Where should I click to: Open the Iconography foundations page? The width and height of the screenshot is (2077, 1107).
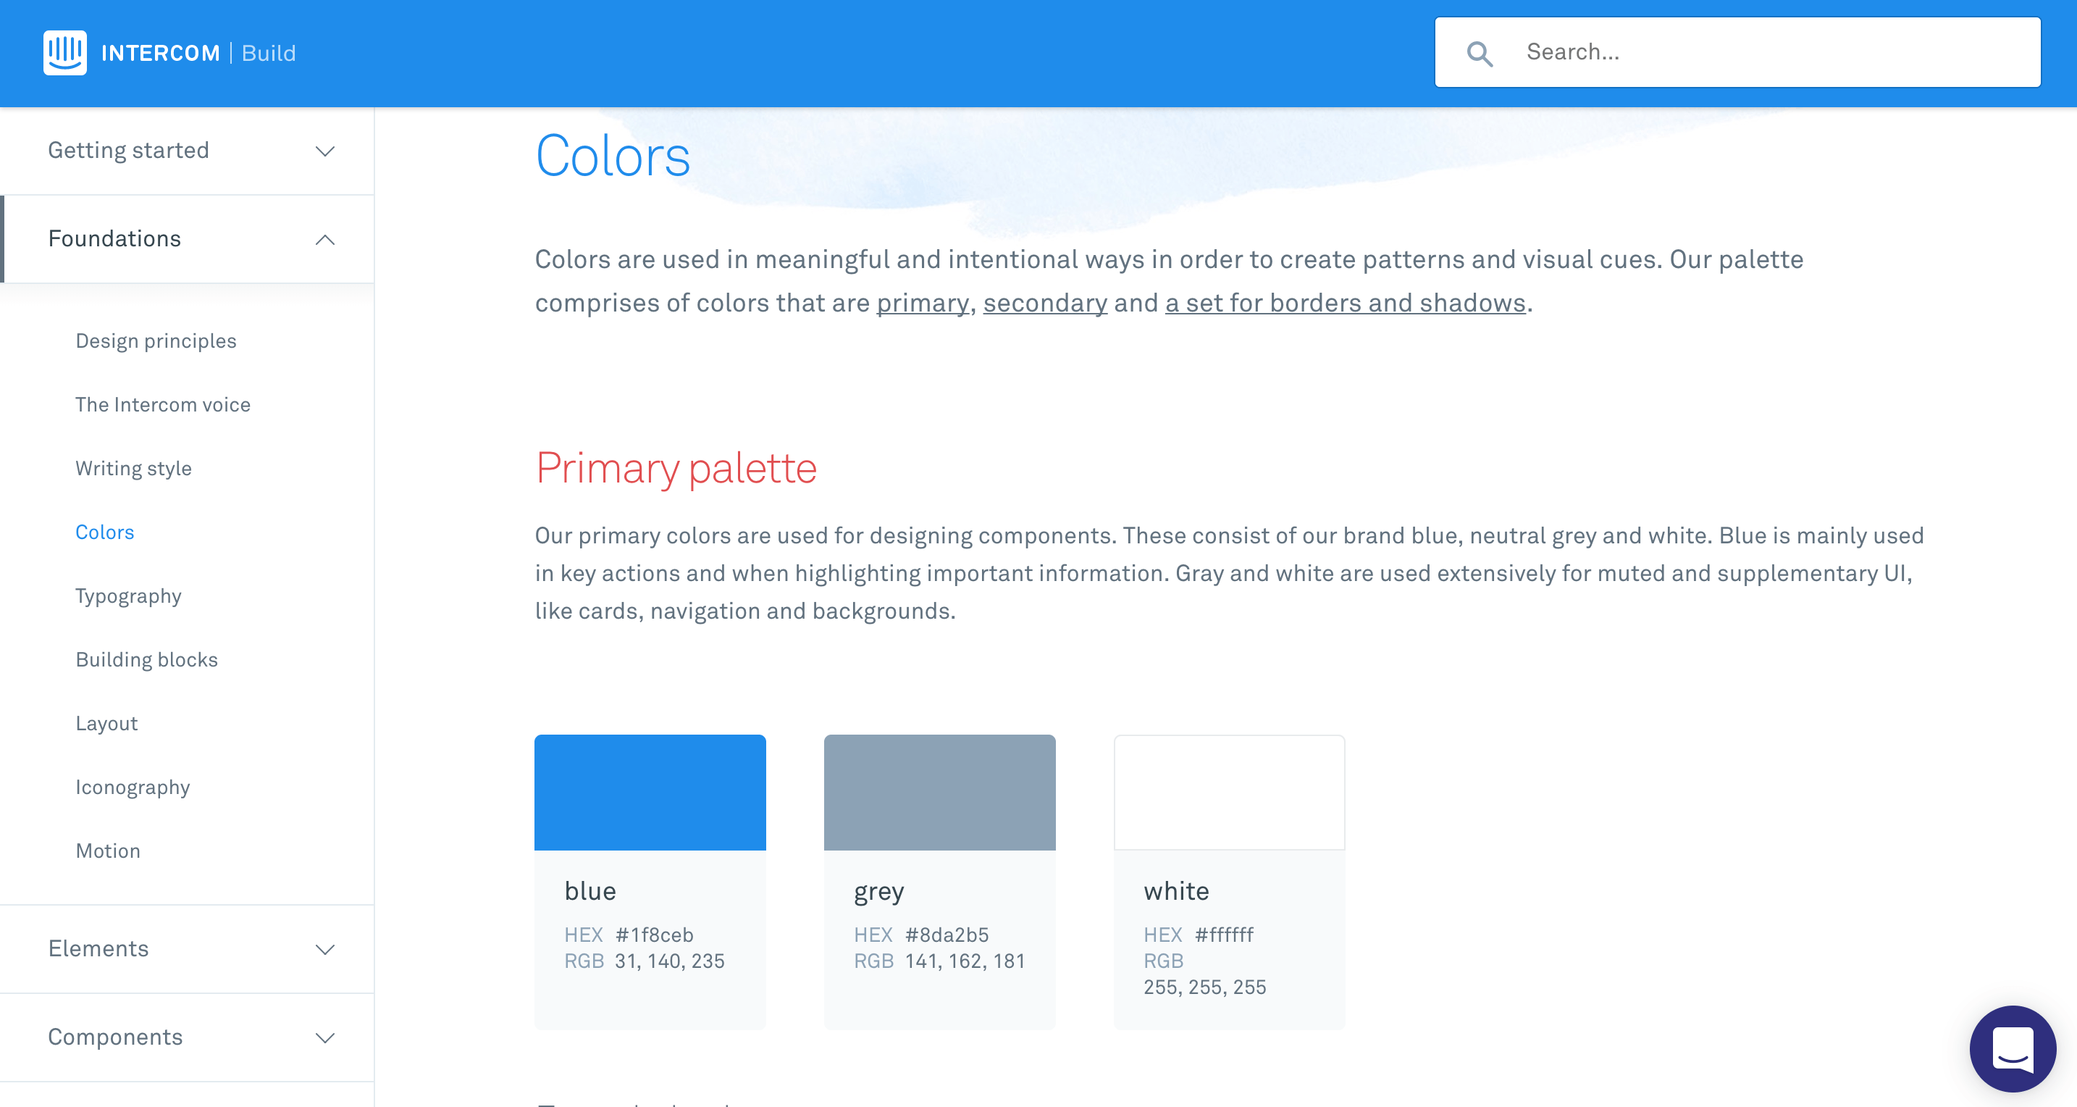pyautogui.click(x=133, y=787)
